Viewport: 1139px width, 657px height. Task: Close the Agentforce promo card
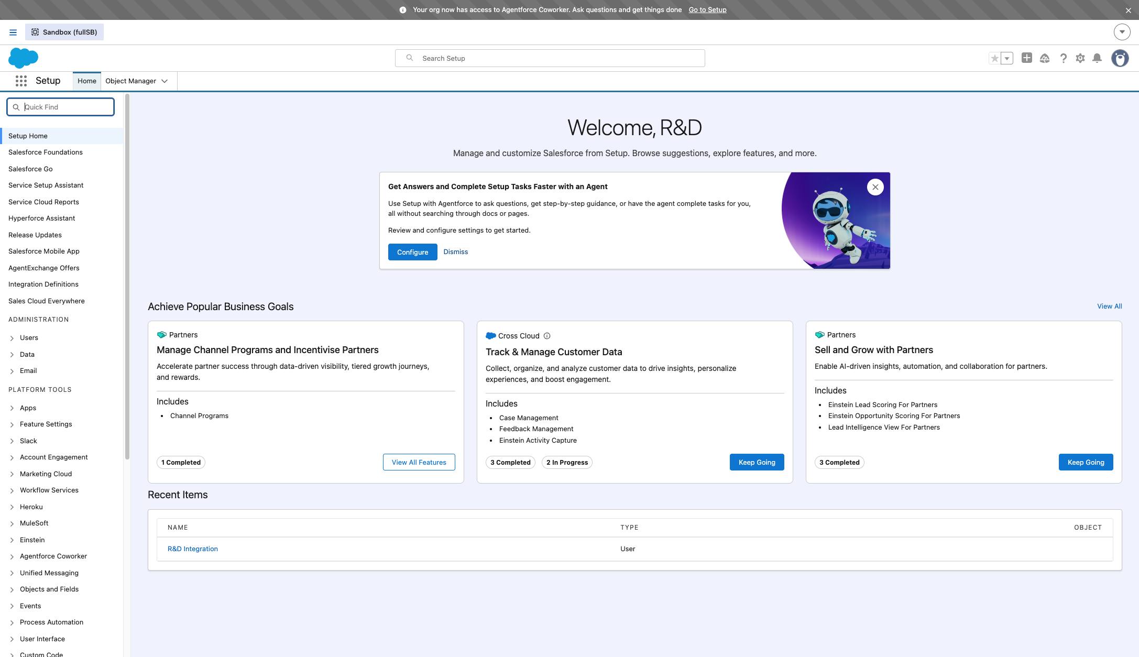click(x=875, y=187)
